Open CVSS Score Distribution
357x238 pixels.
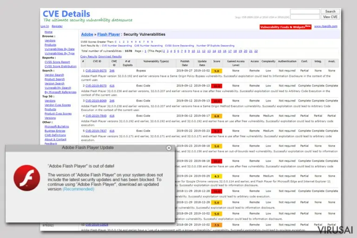60,66
